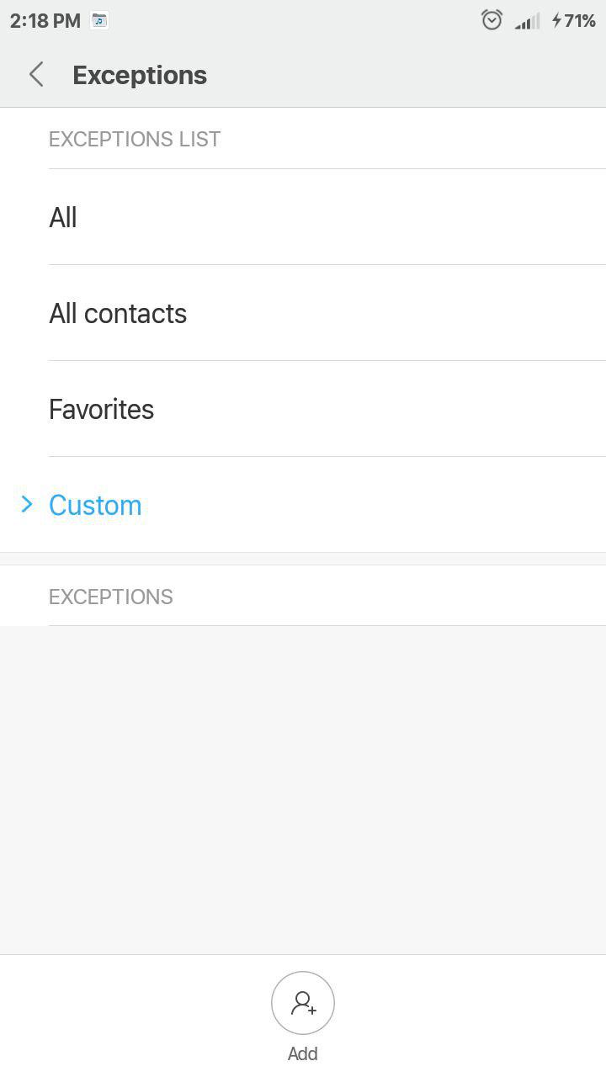Tap the 71% battery percentage text
The height and width of the screenshot is (1077, 606).
580,21
